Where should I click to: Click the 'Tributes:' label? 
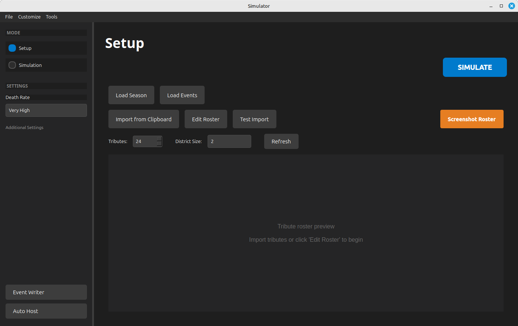[x=118, y=142]
